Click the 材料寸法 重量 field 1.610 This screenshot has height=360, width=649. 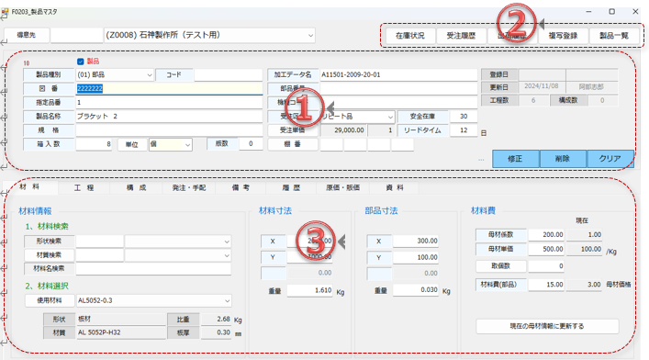pyautogui.click(x=310, y=290)
